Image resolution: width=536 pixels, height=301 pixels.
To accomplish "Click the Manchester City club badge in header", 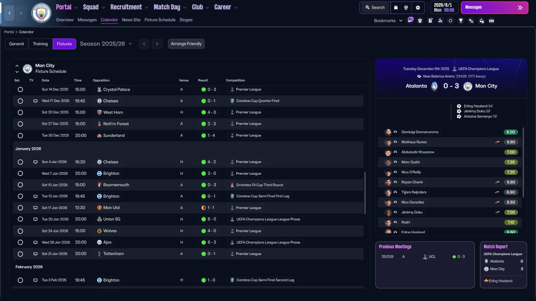I will (41, 13).
